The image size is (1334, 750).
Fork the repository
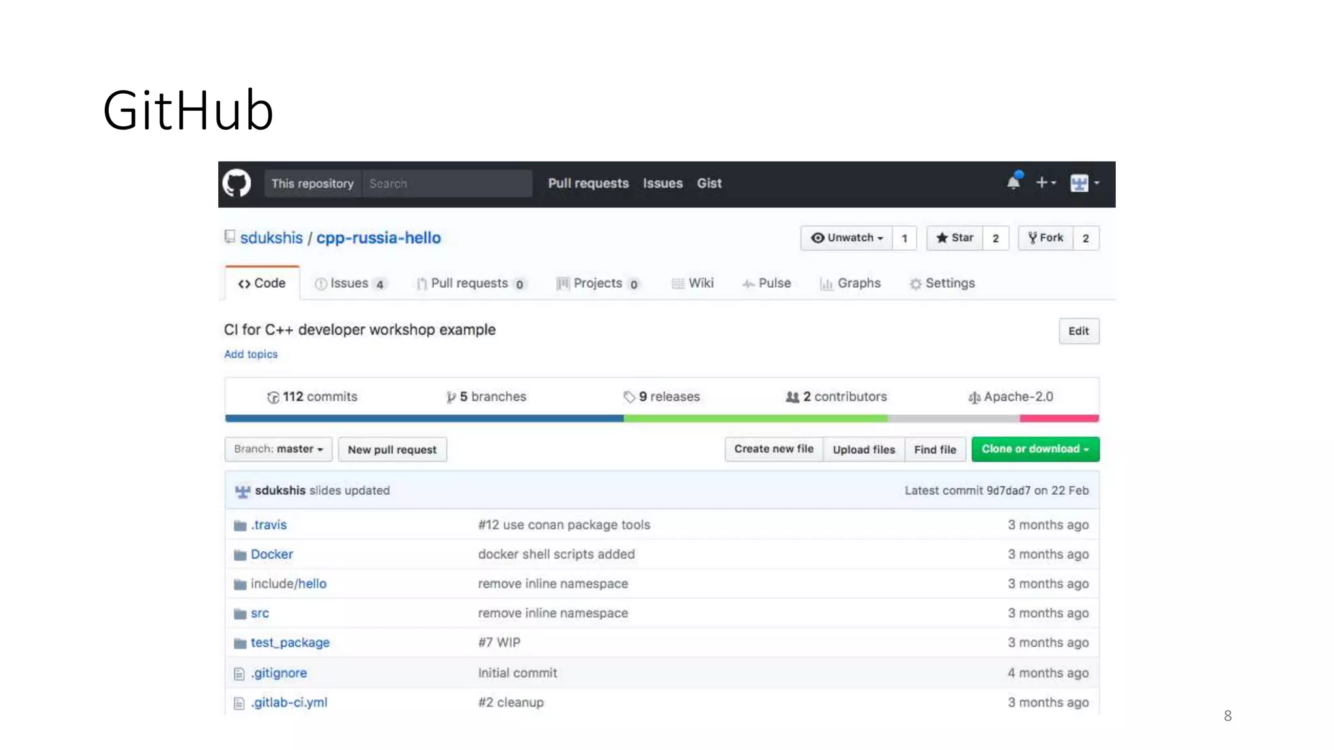click(x=1045, y=238)
